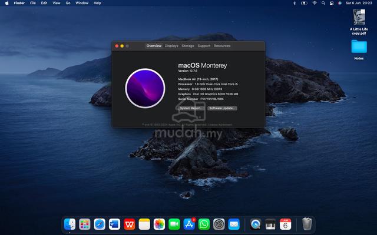Launch Safari from the Dock
Viewport: 377px width, 235px height.
click(100, 224)
